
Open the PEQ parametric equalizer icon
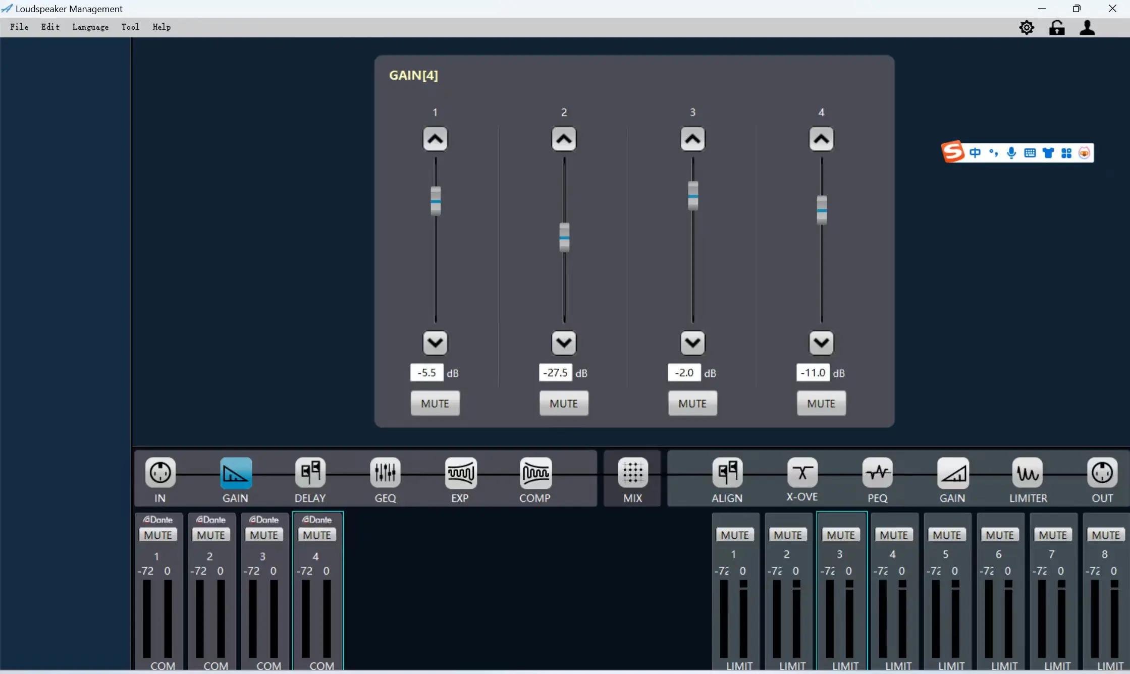click(x=877, y=473)
